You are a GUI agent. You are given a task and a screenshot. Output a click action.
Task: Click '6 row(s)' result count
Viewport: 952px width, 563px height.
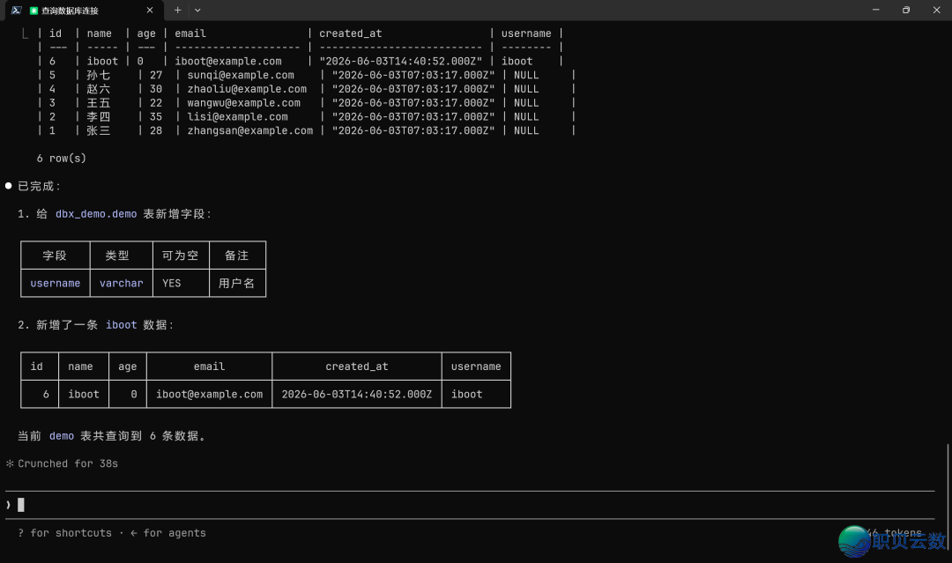[x=62, y=159]
